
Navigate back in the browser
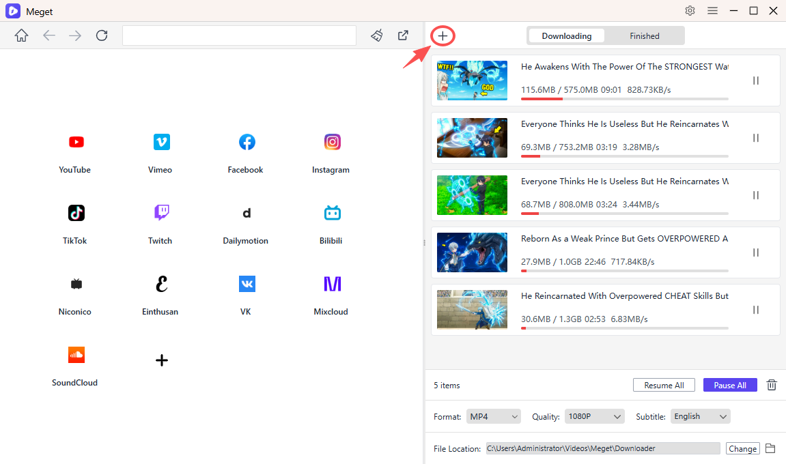pos(48,35)
